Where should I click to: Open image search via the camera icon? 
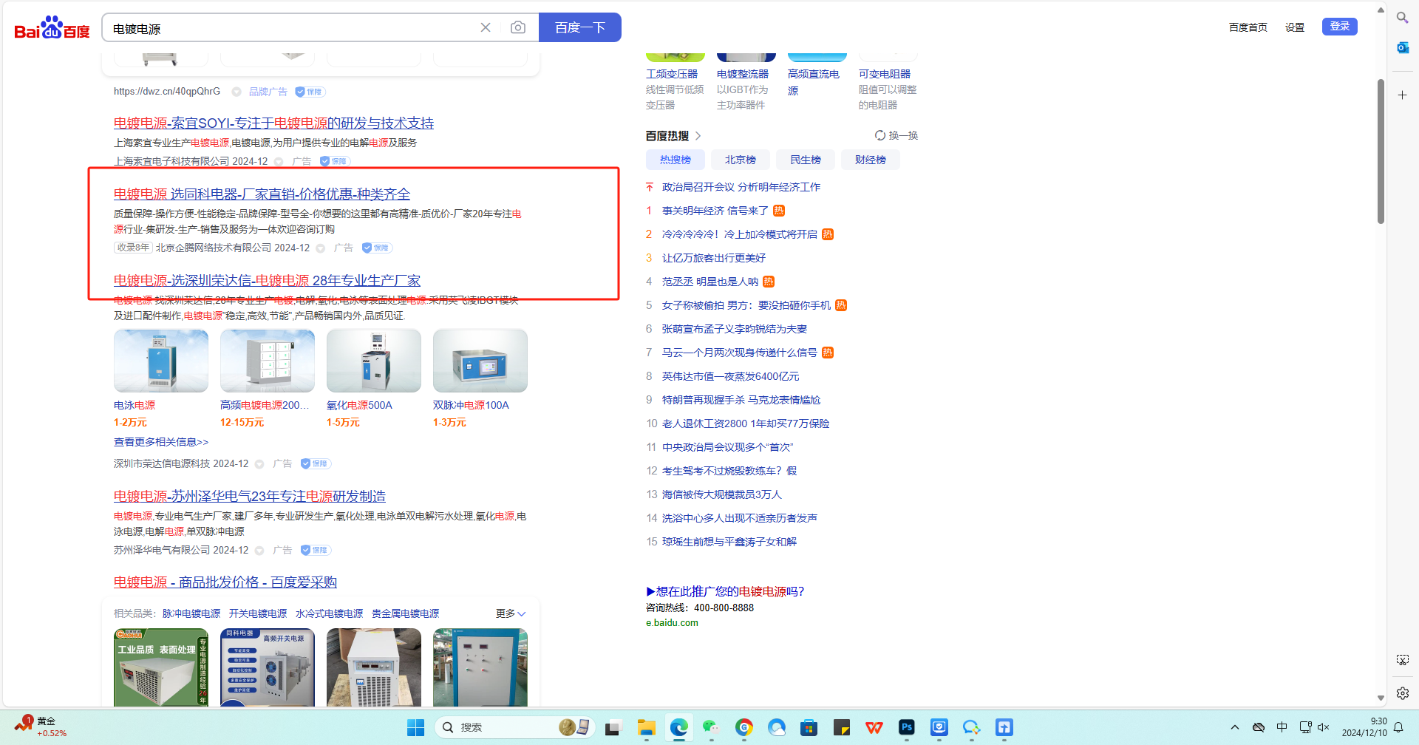[518, 27]
